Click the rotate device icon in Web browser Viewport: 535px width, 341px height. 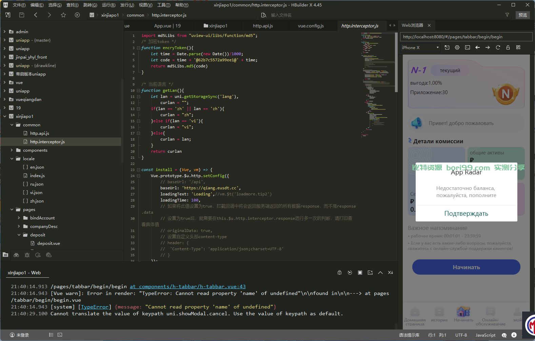tap(447, 47)
